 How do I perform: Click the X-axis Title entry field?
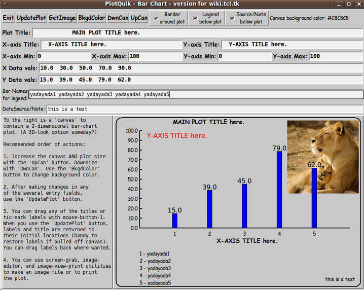(x=112, y=44)
